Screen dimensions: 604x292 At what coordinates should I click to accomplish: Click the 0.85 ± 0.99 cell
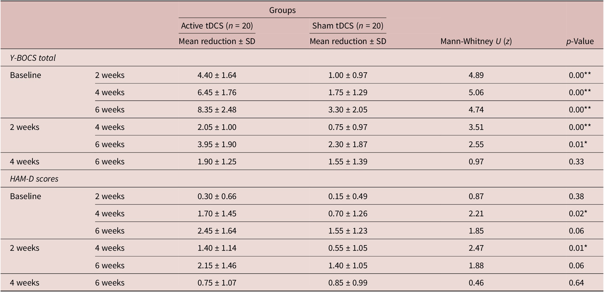coord(348,283)
